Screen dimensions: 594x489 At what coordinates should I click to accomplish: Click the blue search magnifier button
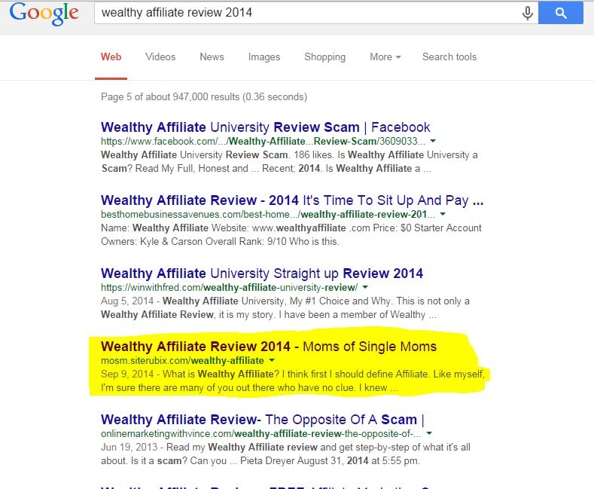tap(561, 13)
